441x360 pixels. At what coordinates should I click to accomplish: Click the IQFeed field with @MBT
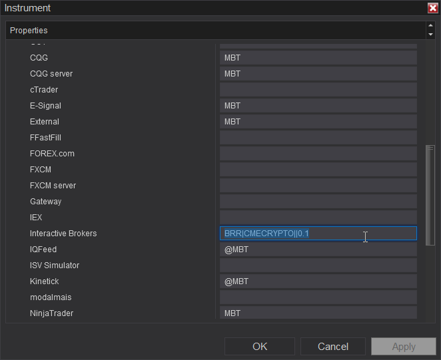tap(318, 250)
